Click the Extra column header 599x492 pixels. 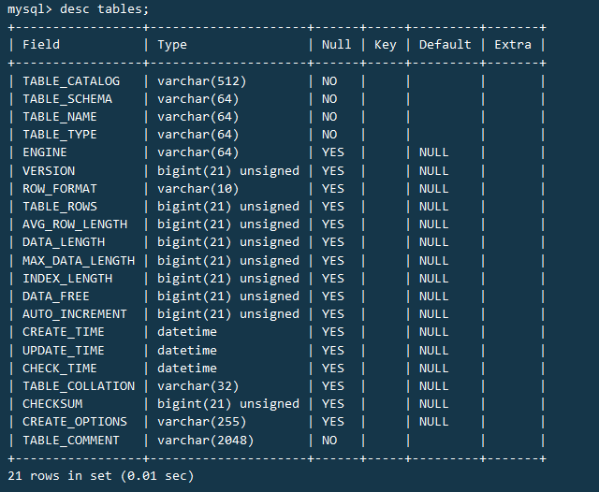[512, 45]
